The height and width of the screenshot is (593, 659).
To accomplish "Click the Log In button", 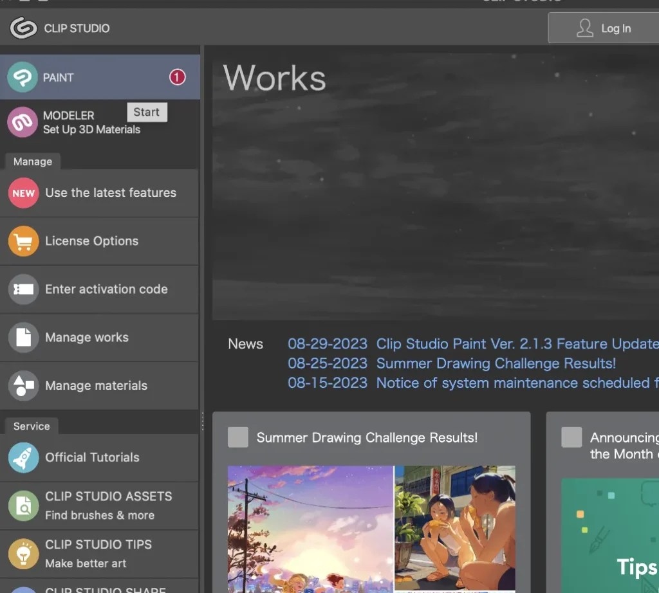I will click(604, 28).
